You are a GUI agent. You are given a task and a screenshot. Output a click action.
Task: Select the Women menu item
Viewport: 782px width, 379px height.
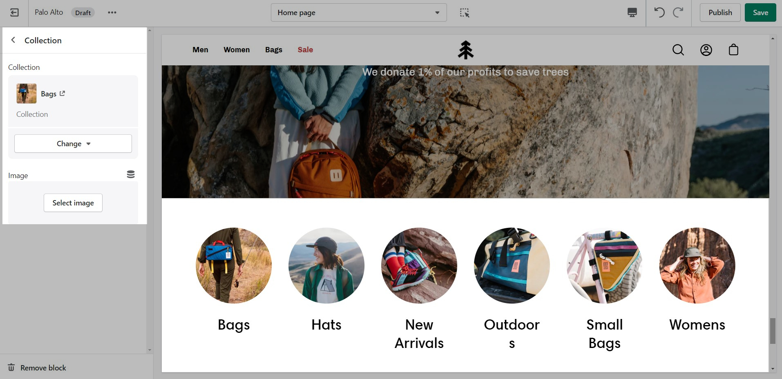pos(237,50)
